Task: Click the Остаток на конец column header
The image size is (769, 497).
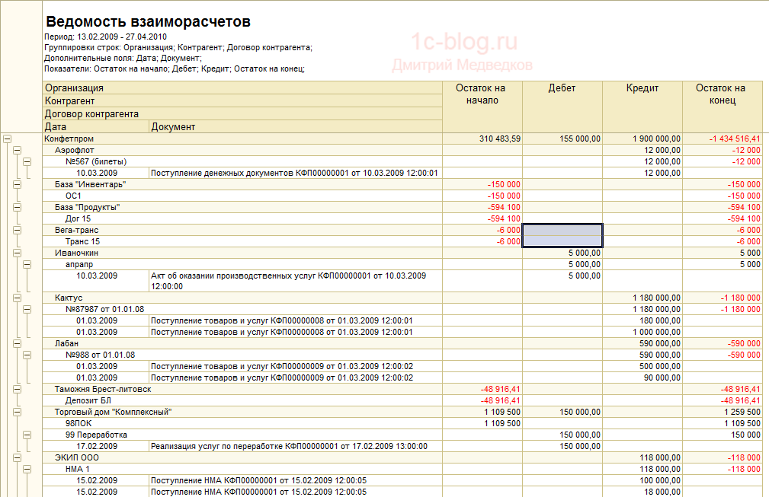Action: coord(720,94)
